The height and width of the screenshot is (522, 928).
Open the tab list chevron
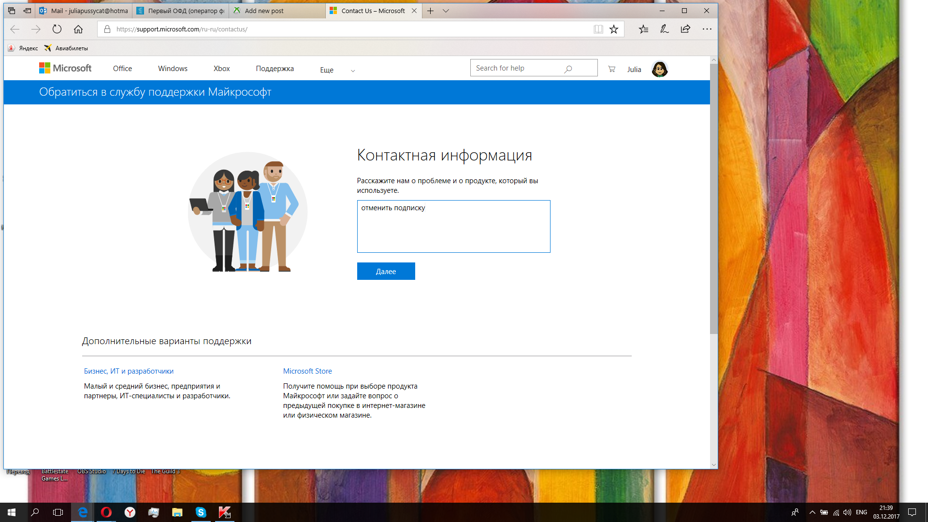coord(446,11)
